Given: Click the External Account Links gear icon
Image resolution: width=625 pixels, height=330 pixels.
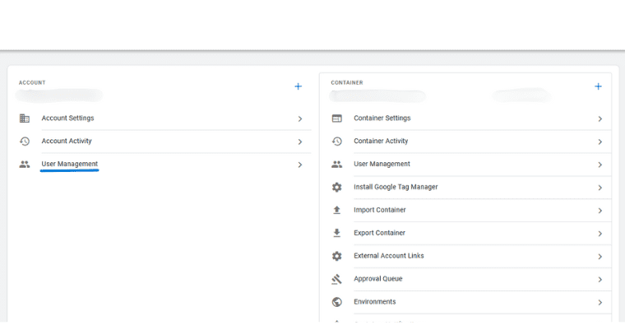Looking at the screenshot, I should tap(336, 256).
